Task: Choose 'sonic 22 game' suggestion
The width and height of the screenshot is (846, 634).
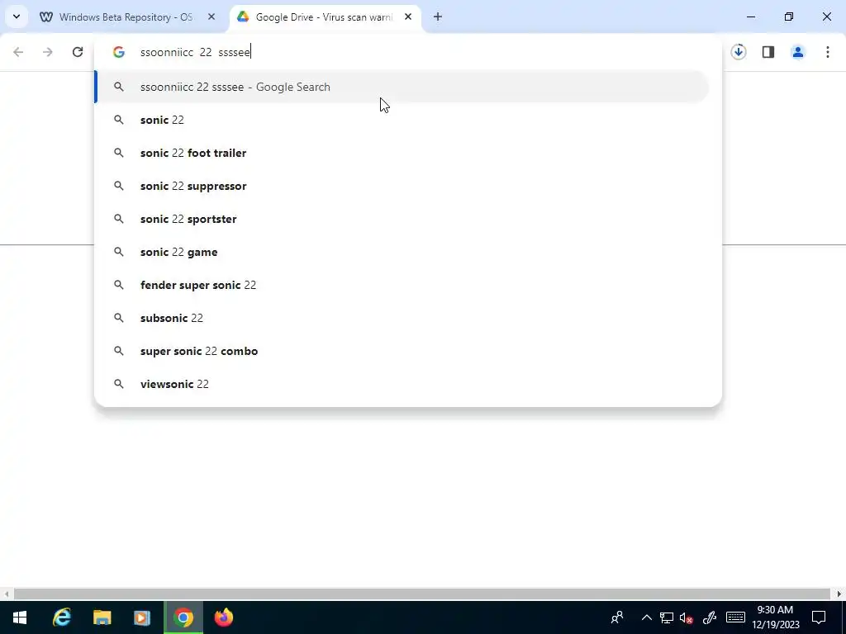Action: click(402, 252)
